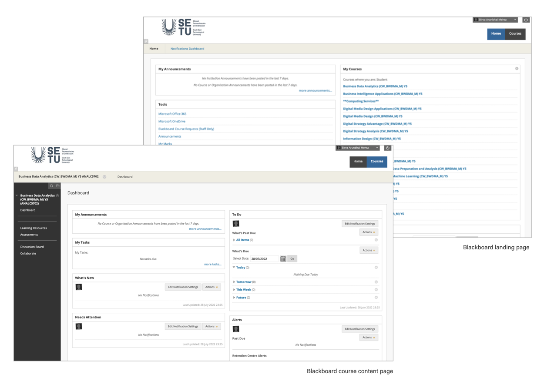This screenshot has width=544, height=384.
Task: Expand the All Items list
Action: 234,240
